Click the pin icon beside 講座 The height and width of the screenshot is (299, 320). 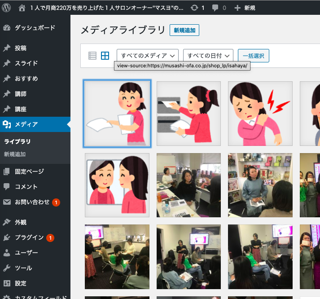(7, 109)
